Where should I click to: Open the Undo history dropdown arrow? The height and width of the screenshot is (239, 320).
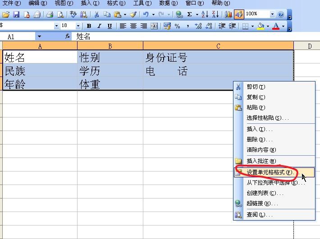(x=153, y=15)
